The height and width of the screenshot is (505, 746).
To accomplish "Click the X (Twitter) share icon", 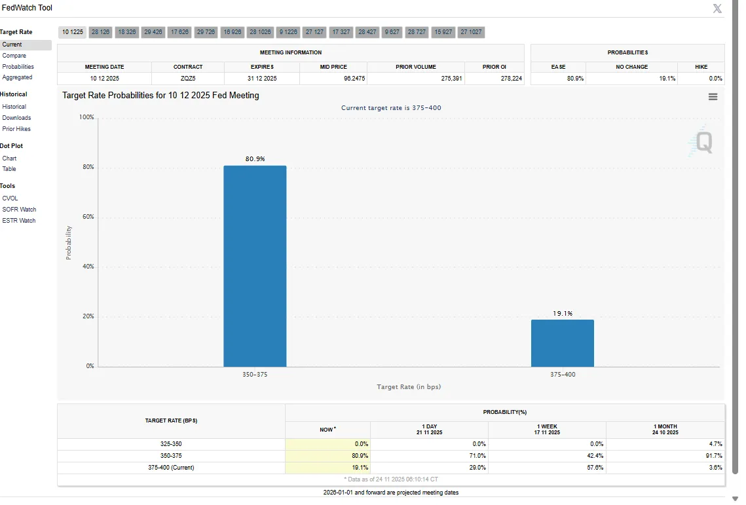I will click(x=717, y=9).
